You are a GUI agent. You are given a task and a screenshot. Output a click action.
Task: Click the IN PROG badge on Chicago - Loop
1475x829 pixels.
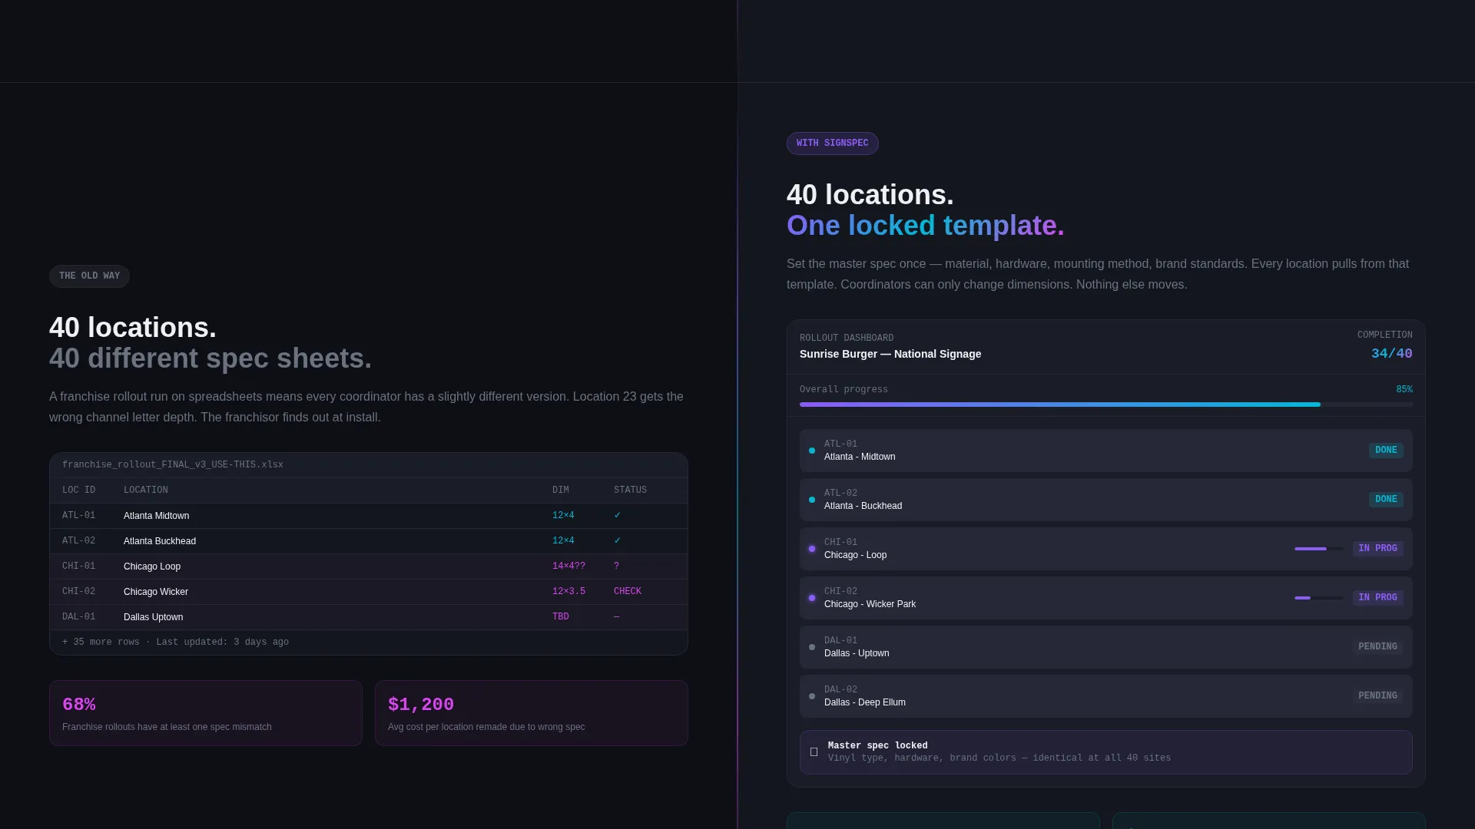[x=1377, y=549]
